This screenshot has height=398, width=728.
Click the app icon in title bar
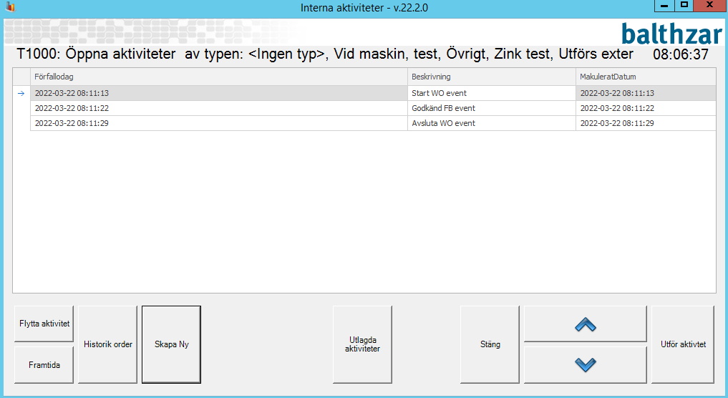coord(10,7)
